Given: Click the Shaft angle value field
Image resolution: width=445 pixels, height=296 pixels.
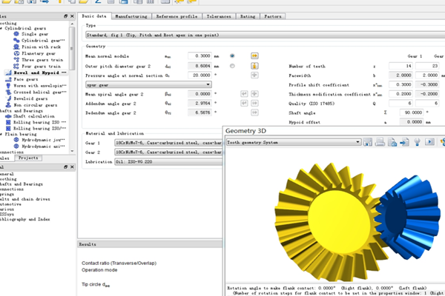Looking at the screenshot, I should point(411,112).
